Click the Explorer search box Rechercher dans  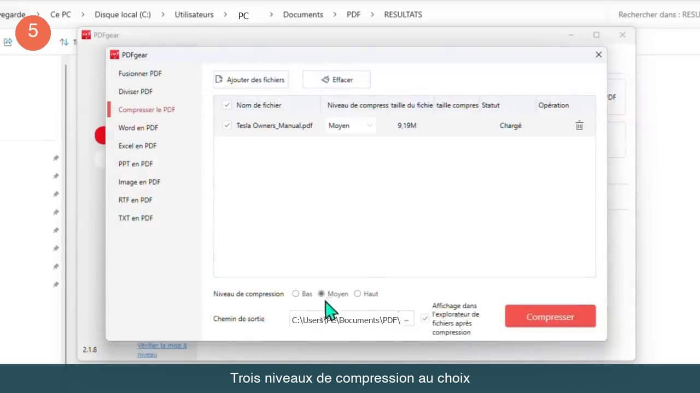pyautogui.click(x=658, y=15)
